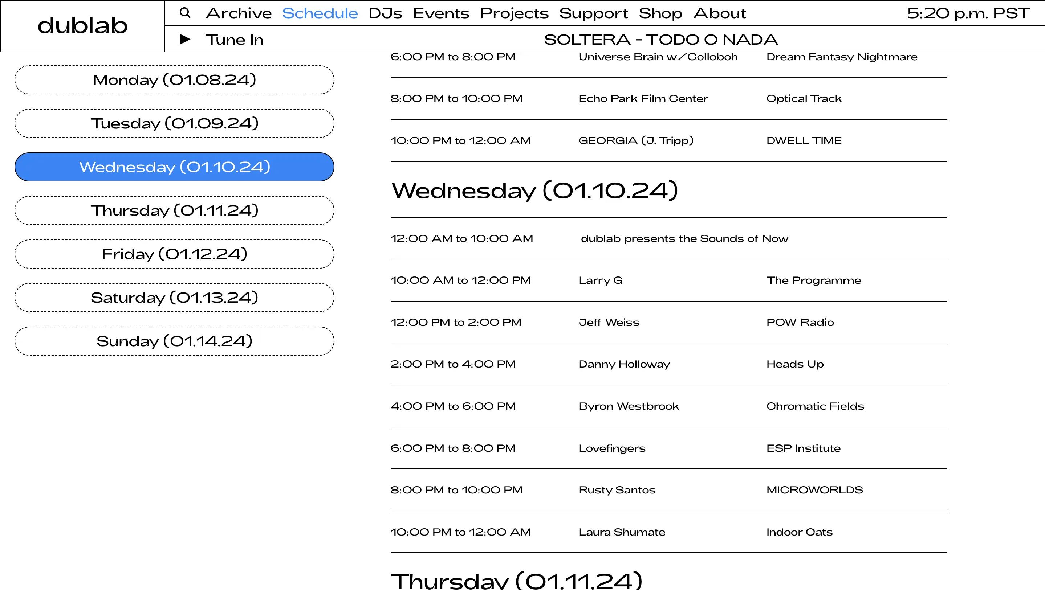Viewport: 1045px width, 590px height.
Task: Select Thursday (01.11.24) day button
Action: click(x=174, y=210)
